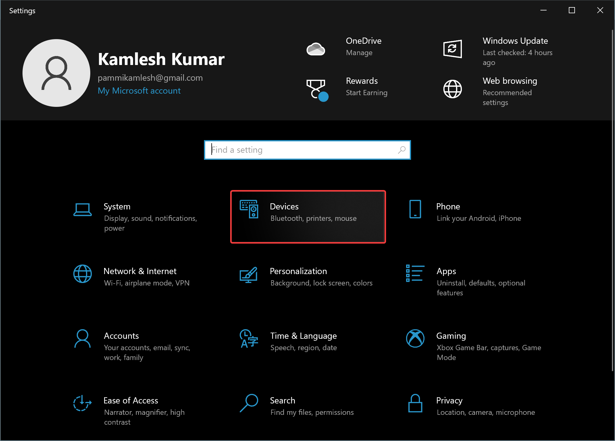The image size is (615, 441).
Task: Click the magnifier icon in search box
Action: click(x=401, y=150)
